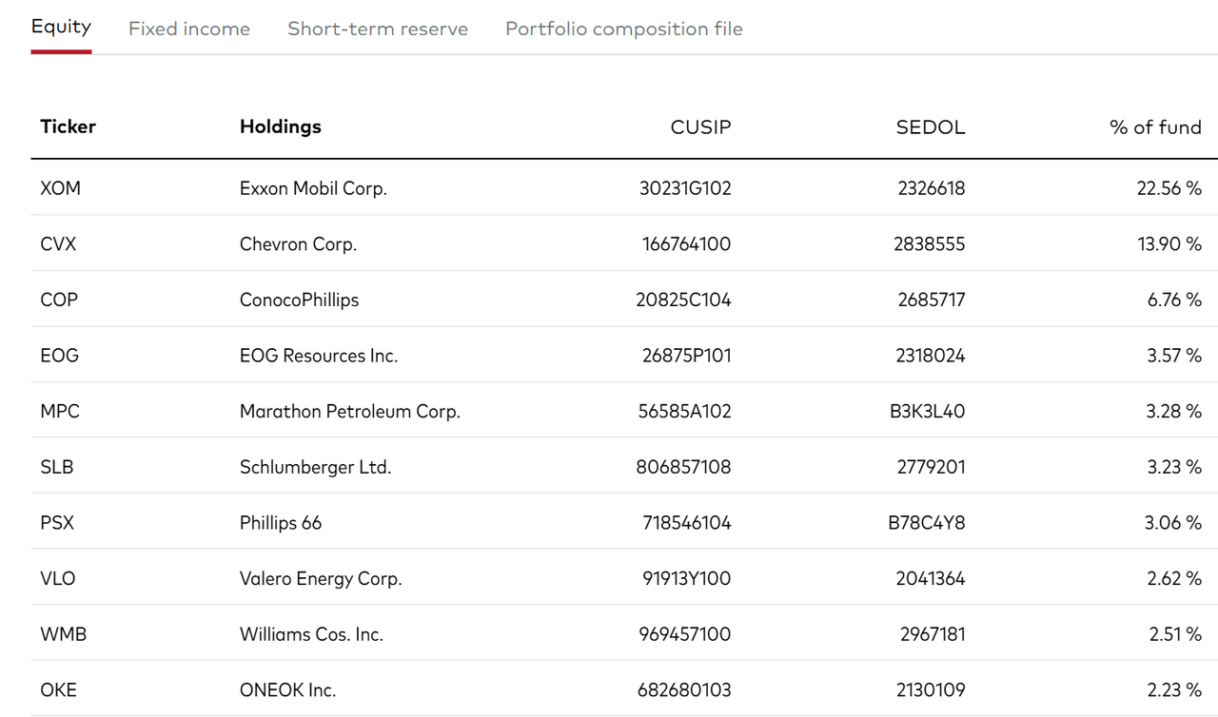
Task: Select SEDOL value 2838555
Action: click(x=930, y=244)
